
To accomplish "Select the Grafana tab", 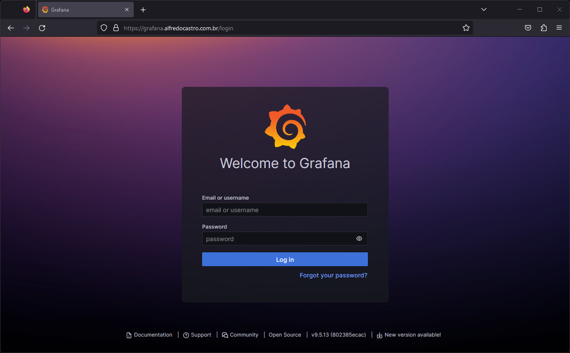I will point(86,10).
